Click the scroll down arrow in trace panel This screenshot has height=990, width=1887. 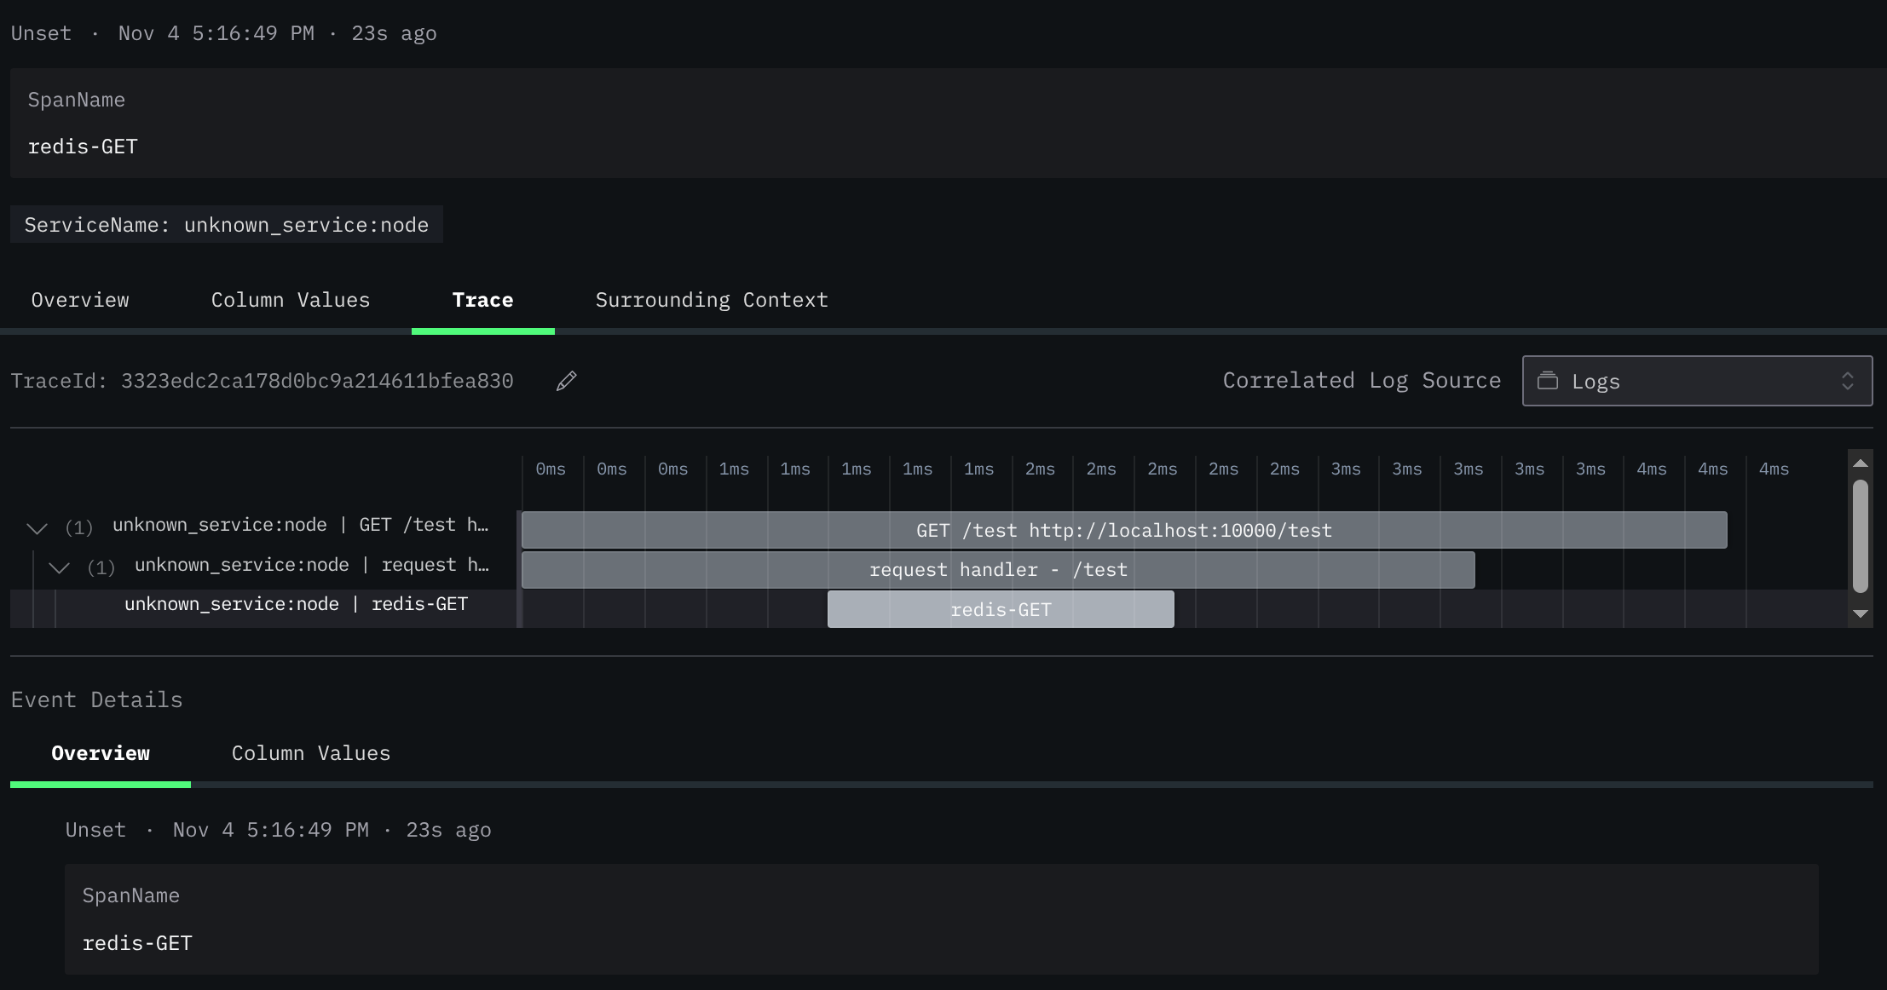point(1861,613)
